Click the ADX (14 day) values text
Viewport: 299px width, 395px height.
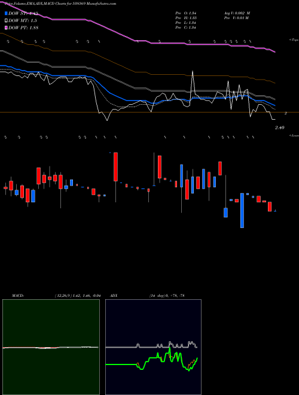(x=167, y=295)
